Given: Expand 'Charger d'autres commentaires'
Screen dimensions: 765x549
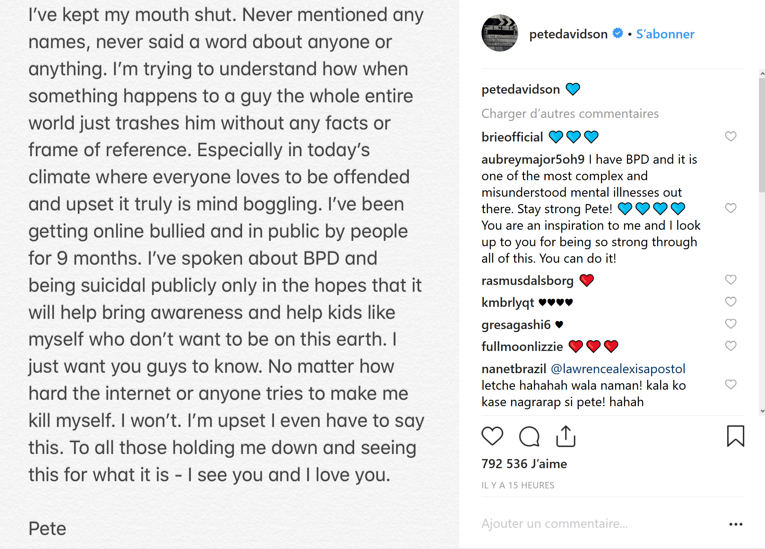Looking at the screenshot, I should [x=570, y=114].
